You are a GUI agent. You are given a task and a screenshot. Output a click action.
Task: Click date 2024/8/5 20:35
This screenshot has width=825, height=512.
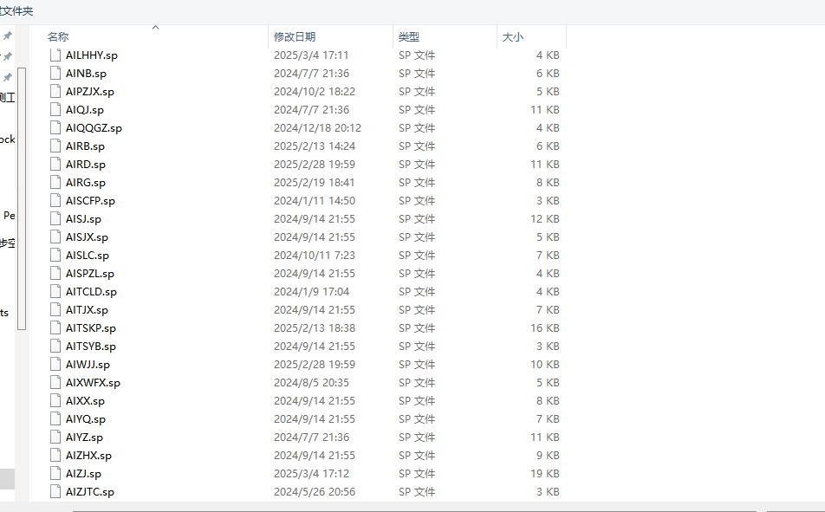pos(311,383)
